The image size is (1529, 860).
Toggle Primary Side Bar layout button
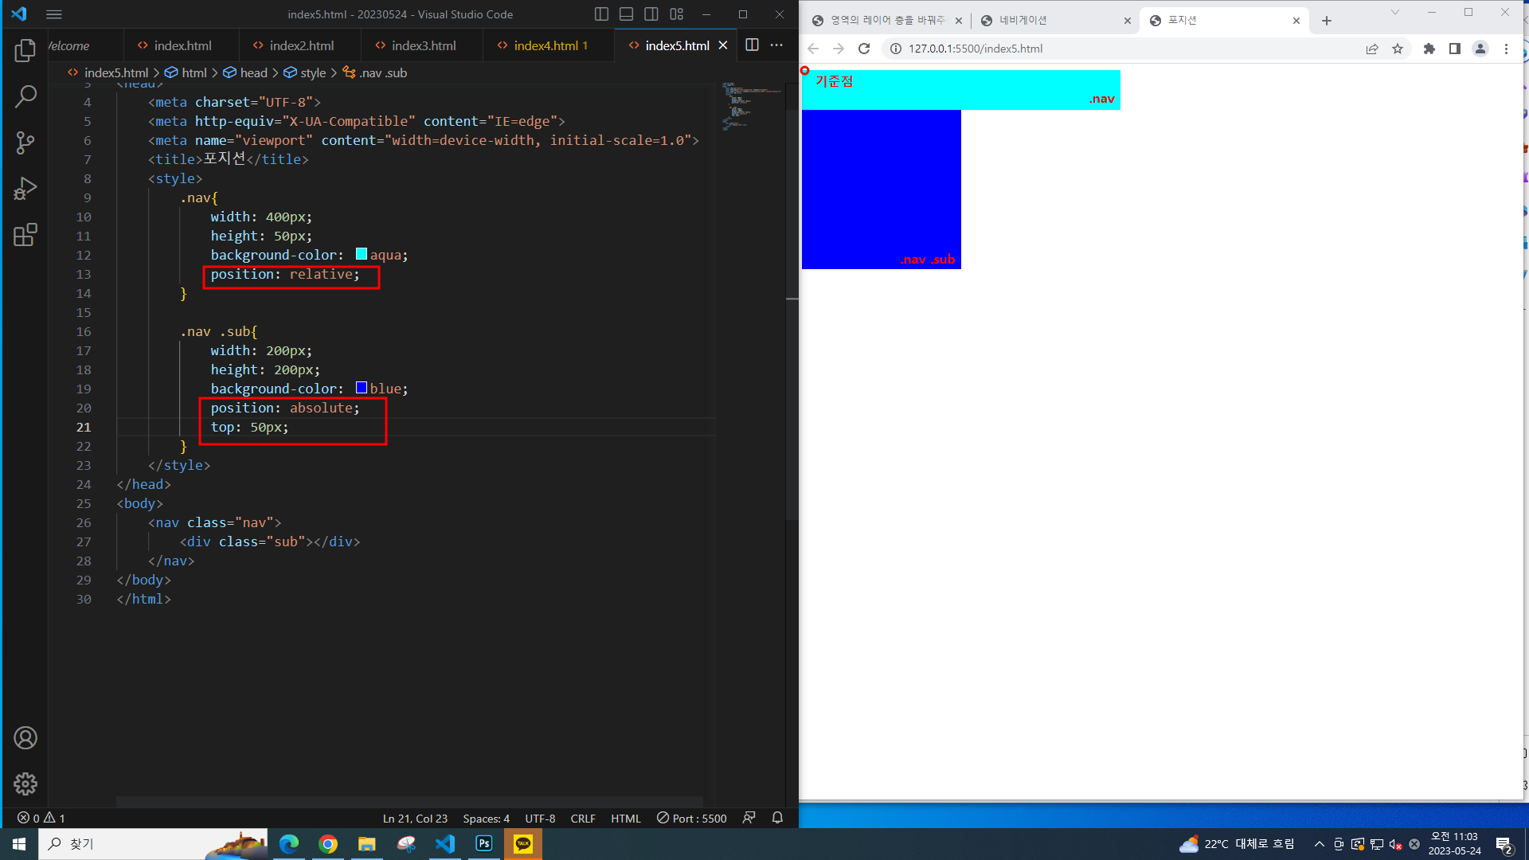click(601, 14)
